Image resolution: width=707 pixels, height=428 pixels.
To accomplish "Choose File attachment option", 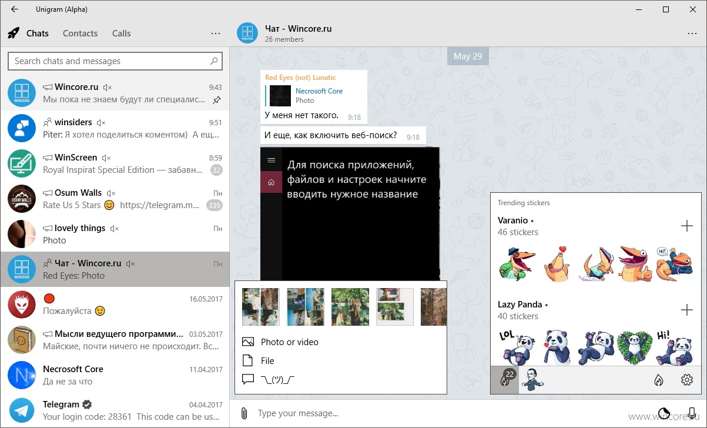I will click(341, 361).
